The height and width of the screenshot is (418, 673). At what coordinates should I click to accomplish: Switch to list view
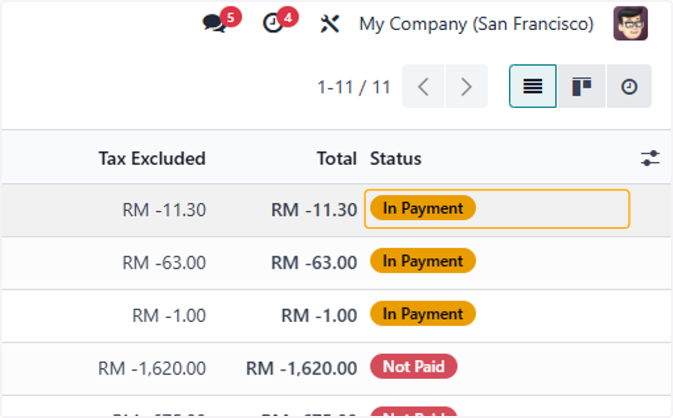point(533,86)
